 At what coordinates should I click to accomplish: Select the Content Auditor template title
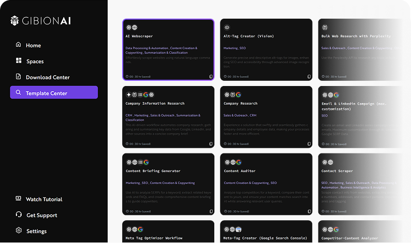click(240, 171)
